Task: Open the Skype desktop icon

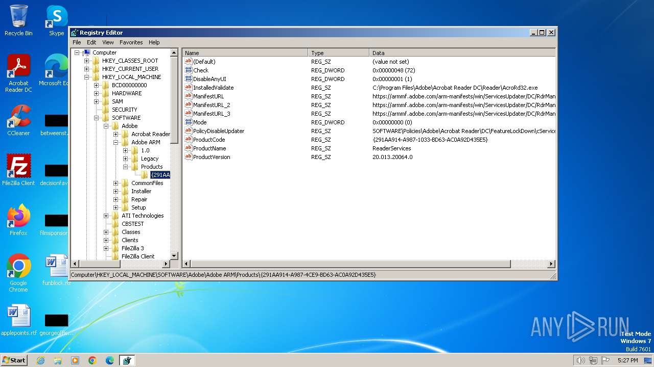Action: pyautogui.click(x=56, y=20)
